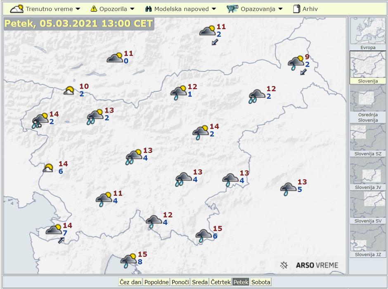Screen dimensions: 388x289
Task: Click the rain cloud icon showing 13/5
Action: click(288, 188)
